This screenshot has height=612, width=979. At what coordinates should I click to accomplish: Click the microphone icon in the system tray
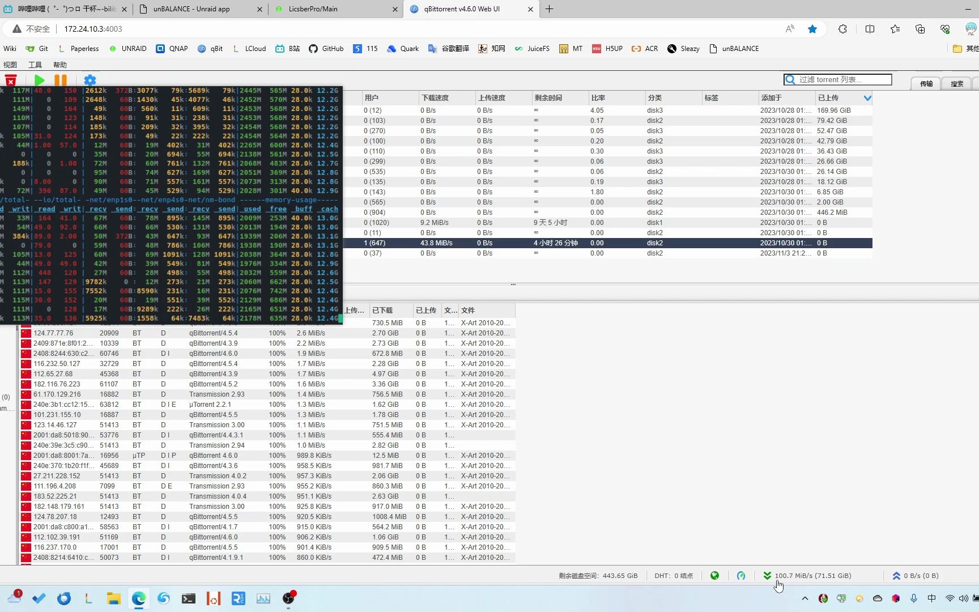(x=914, y=598)
